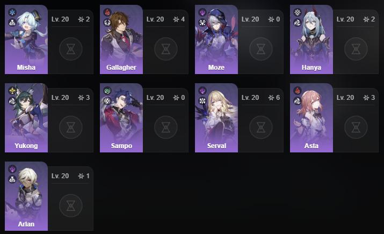Select the Sampo name label
Viewport: 384px width, 234px height.
coord(121,146)
